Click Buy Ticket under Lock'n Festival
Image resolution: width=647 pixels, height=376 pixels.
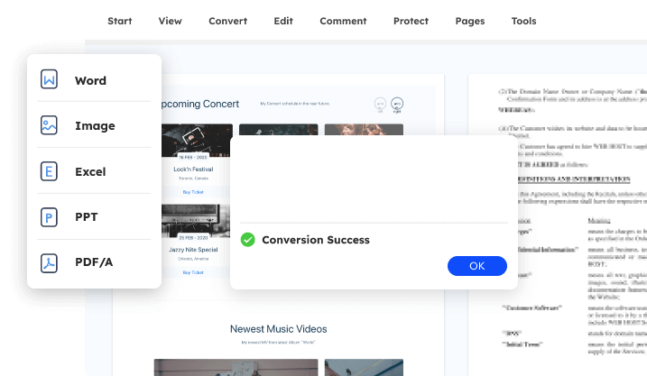pos(193,192)
